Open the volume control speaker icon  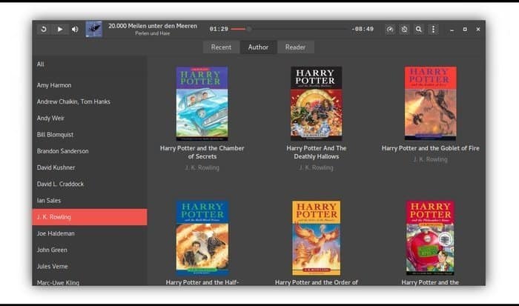point(75,30)
